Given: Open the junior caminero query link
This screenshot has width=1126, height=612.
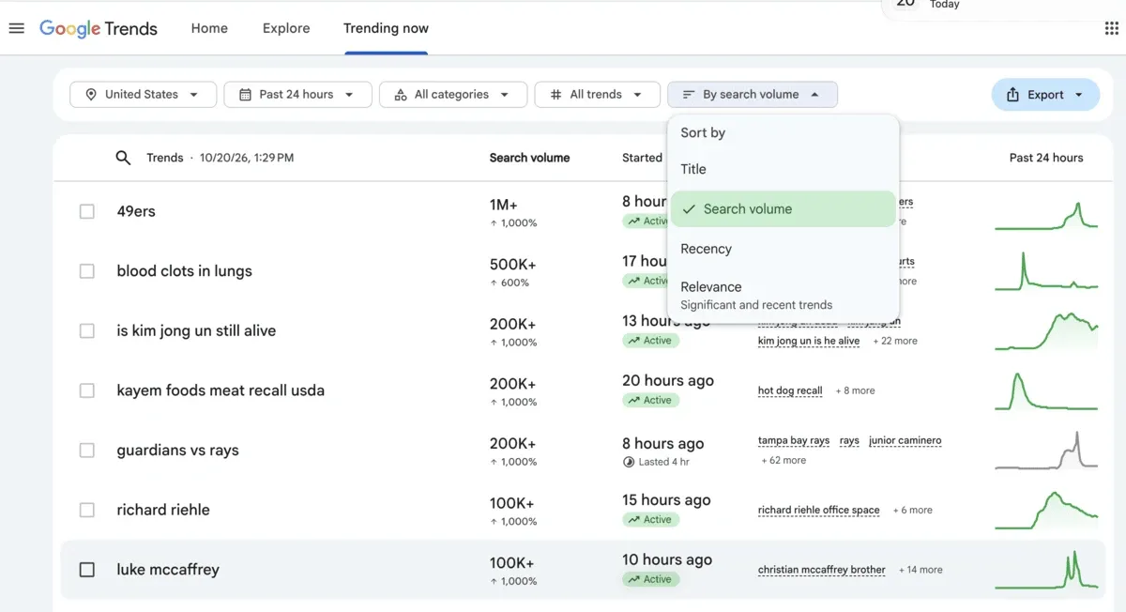Looking at the screenshot, I should tap(905, 441).
